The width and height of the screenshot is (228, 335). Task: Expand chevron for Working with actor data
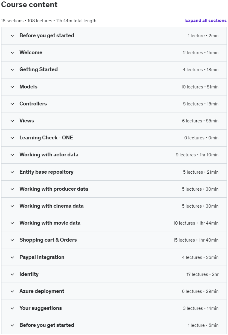12,155
